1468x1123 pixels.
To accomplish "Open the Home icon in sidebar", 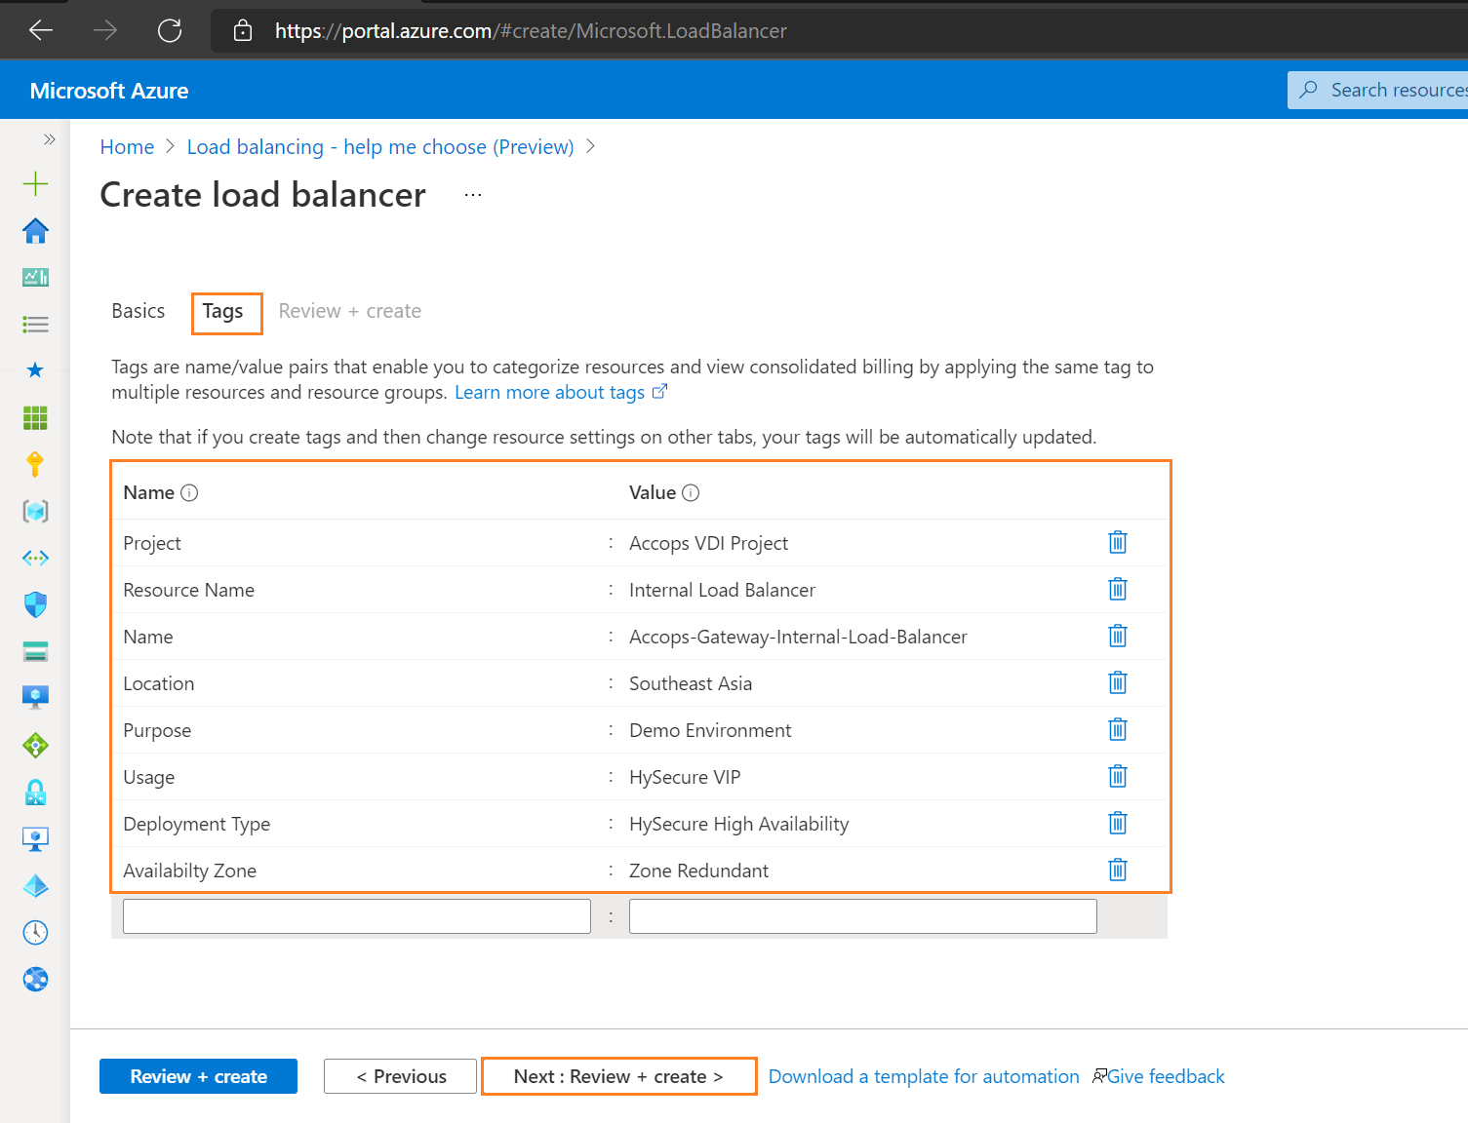I will 35,231.
